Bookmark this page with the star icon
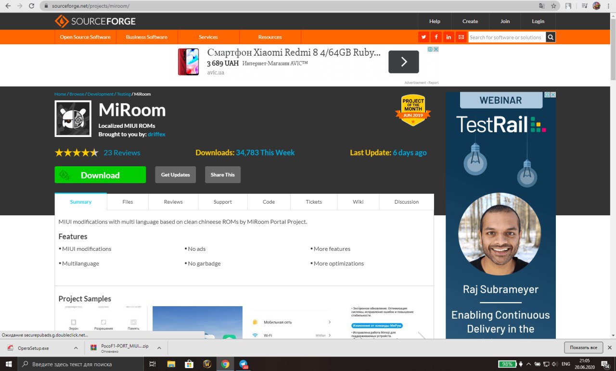 tap(554, 6)
